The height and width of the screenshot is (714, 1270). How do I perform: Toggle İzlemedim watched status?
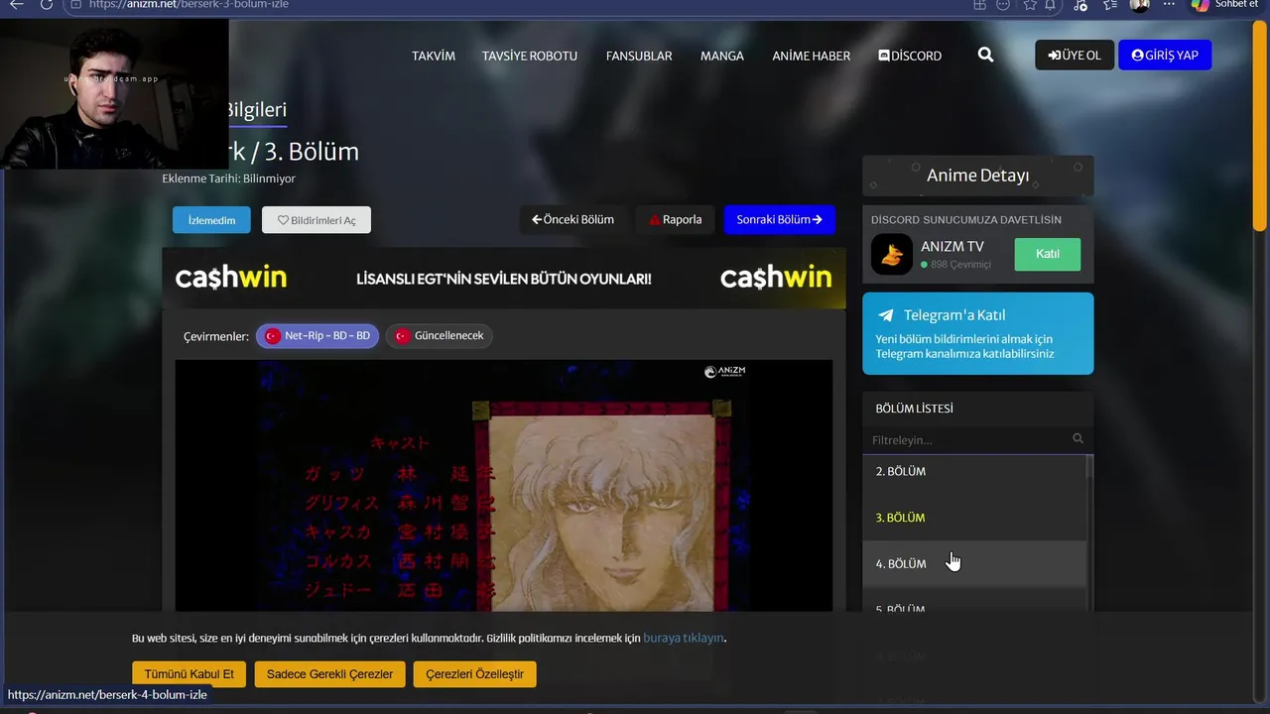point(211,220)
